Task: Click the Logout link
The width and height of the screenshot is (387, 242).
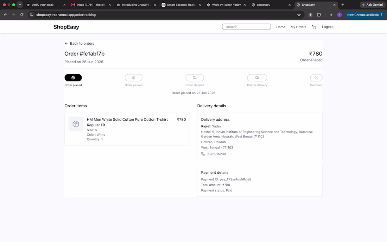Action: tap(328, 27)
